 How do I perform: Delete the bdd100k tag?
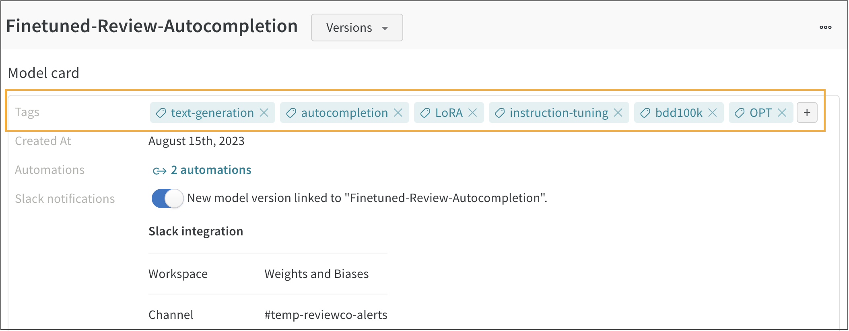[712, 113]
